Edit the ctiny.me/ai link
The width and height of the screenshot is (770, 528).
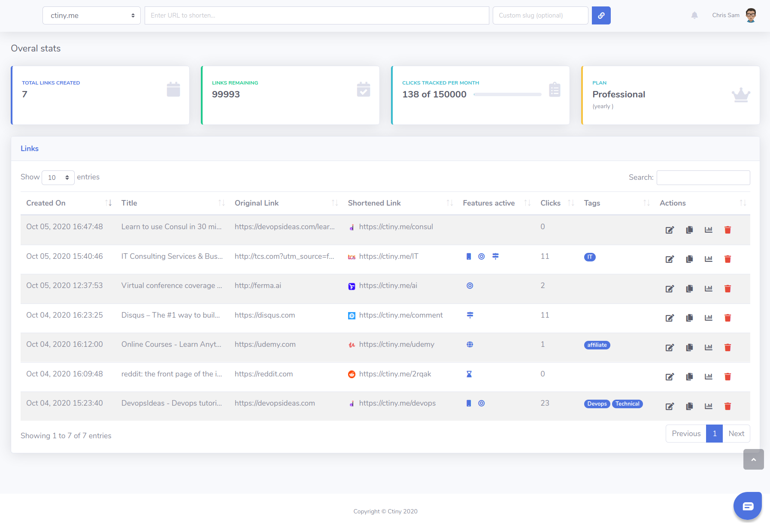tap(670, 289)
